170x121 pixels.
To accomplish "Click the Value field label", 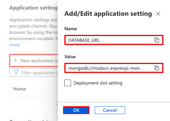I will (70, 57).
